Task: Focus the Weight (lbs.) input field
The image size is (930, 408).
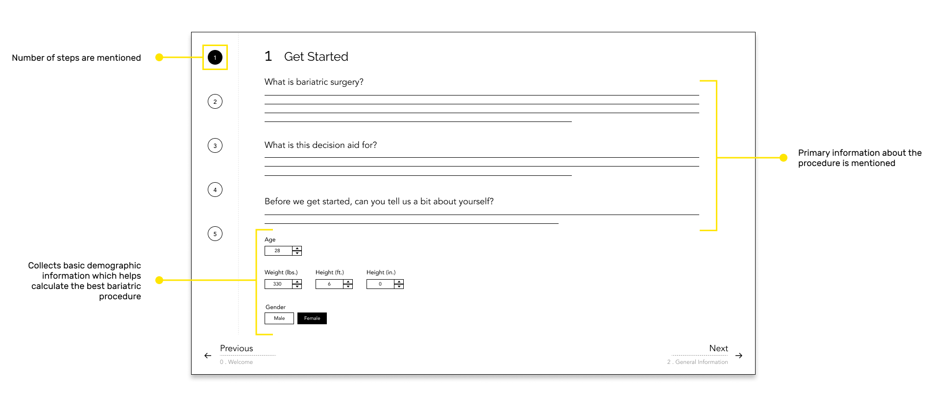Action: tap(278, 284)
